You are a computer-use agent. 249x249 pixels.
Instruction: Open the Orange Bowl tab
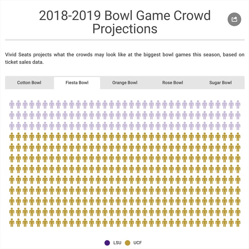[x=124, y=83]
